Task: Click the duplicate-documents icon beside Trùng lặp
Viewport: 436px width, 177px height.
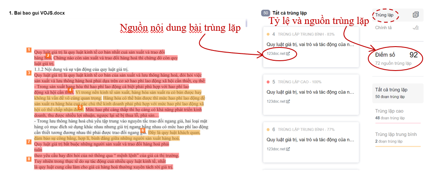Action: coord(416,15)
